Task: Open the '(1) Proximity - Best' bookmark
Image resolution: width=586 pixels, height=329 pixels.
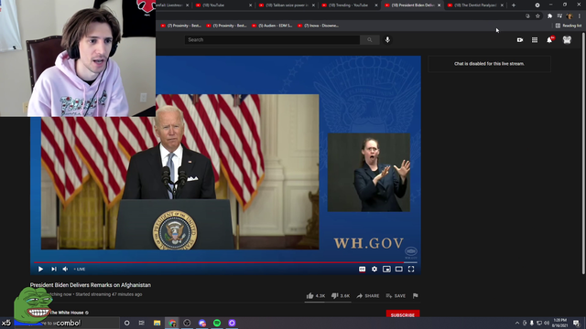Action: coord(226,26)
